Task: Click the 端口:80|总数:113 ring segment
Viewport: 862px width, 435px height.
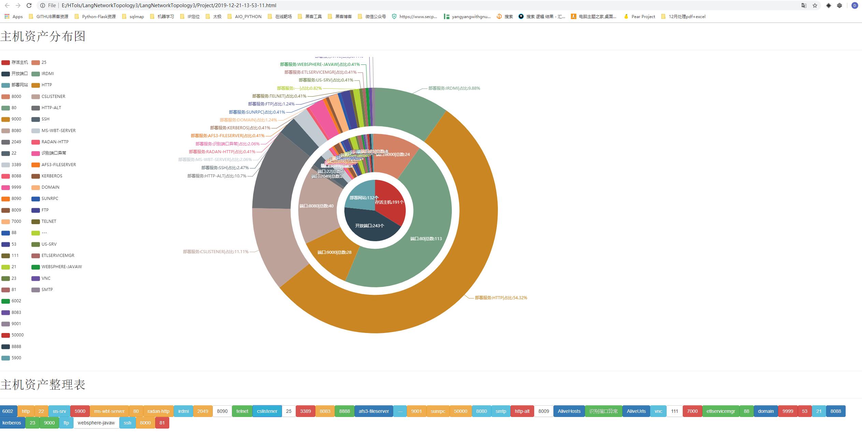Action: (x=426, y=239)
